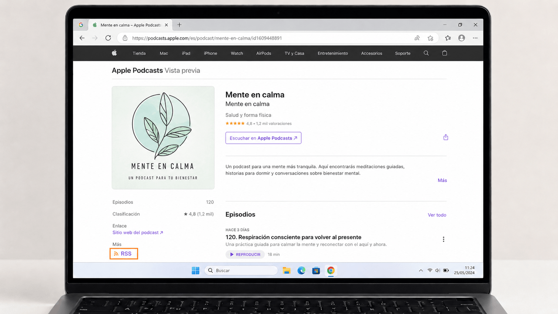Click the HACE 3 DÍAS label

pos(238,230)
